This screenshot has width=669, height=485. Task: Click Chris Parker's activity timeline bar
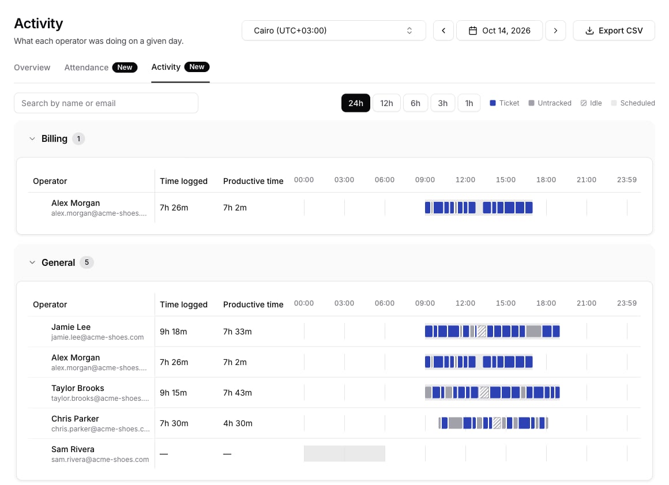click(493, 423)
